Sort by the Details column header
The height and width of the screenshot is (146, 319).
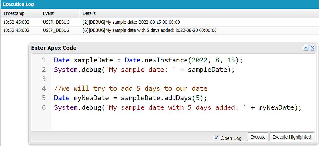[x=199, y=13]
